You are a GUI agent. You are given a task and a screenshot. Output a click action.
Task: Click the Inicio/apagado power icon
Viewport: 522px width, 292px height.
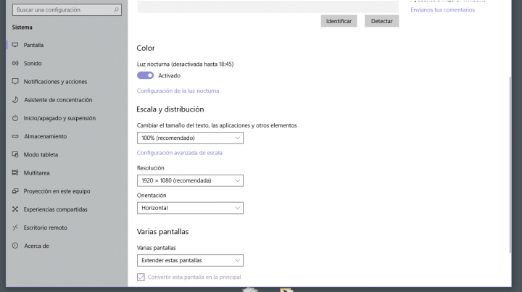15,118
